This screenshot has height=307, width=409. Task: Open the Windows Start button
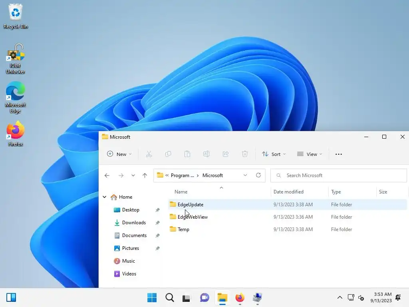[x=152, y=297]
